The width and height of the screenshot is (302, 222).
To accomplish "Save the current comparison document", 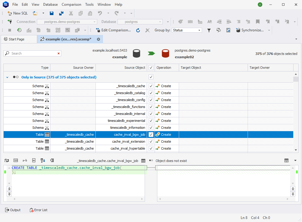I will point(51,13).
